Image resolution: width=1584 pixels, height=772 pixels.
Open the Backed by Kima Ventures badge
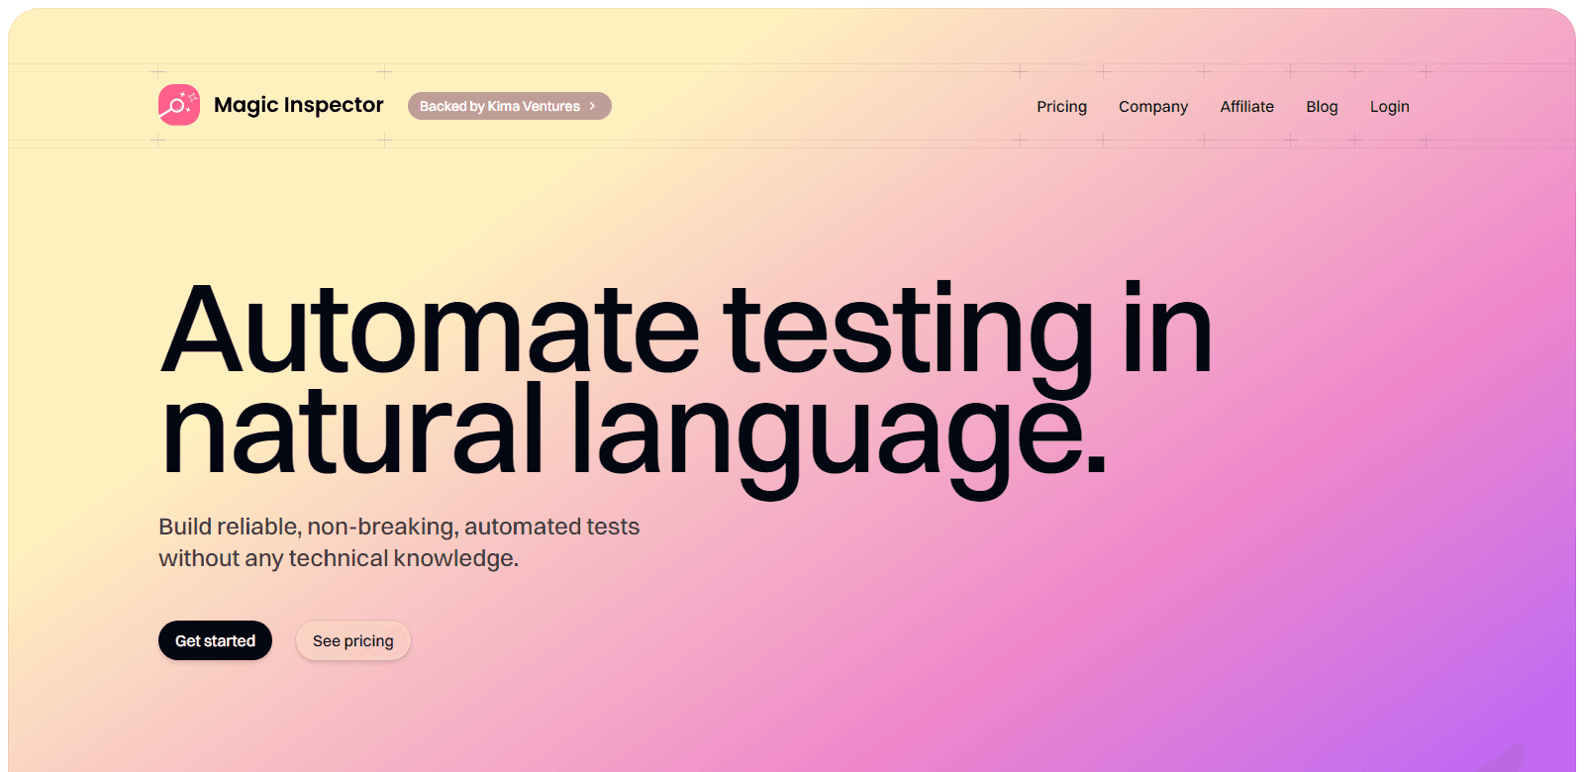pos(509,106)
